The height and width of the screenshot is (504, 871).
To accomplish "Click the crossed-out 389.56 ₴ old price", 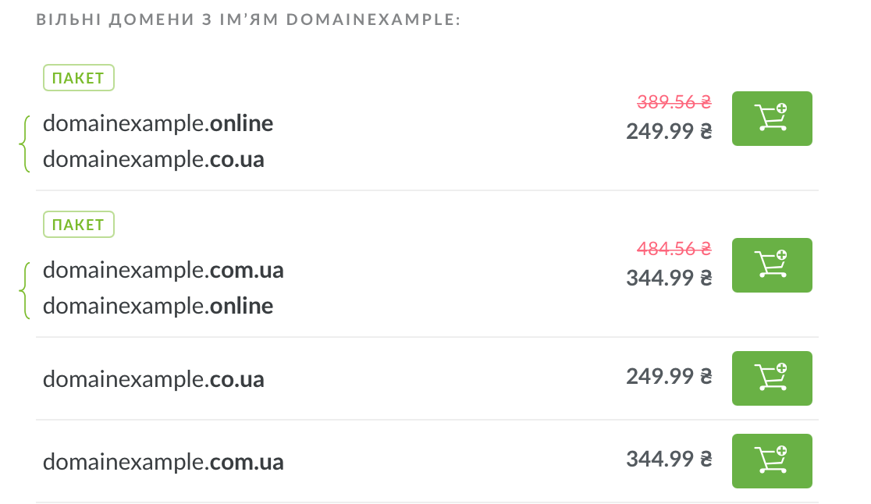I will (674, 101).
